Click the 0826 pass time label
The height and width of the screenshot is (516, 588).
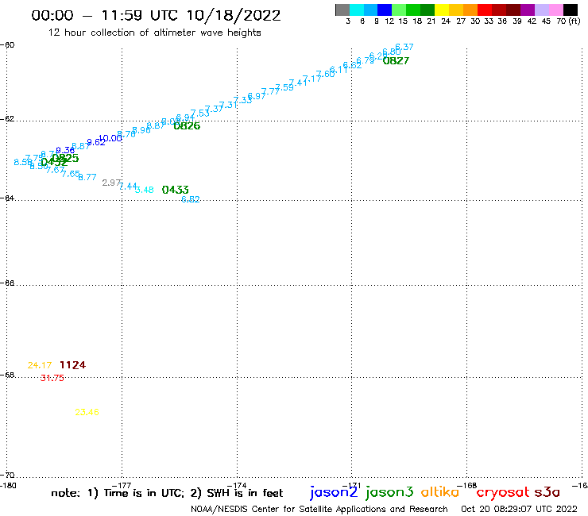(x=187, y=126)
